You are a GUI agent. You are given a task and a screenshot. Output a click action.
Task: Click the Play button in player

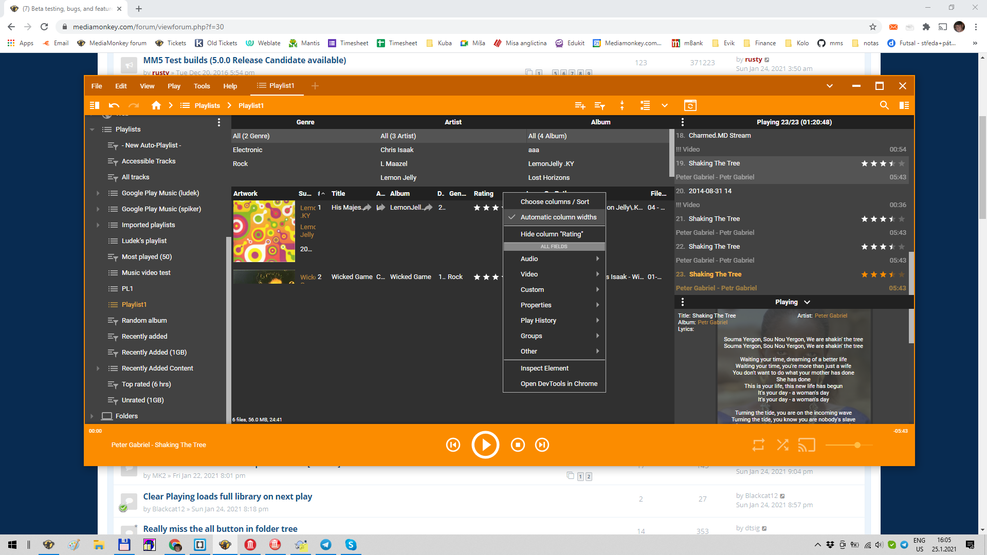(x=485, y=445)
